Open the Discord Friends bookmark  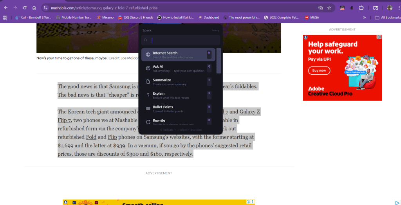(x=135, y=18)
